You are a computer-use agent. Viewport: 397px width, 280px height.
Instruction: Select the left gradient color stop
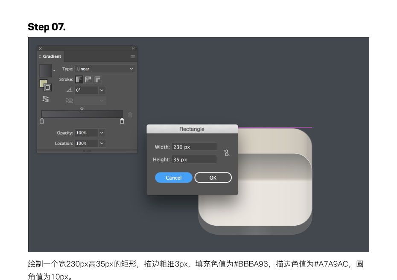[42, 121]
